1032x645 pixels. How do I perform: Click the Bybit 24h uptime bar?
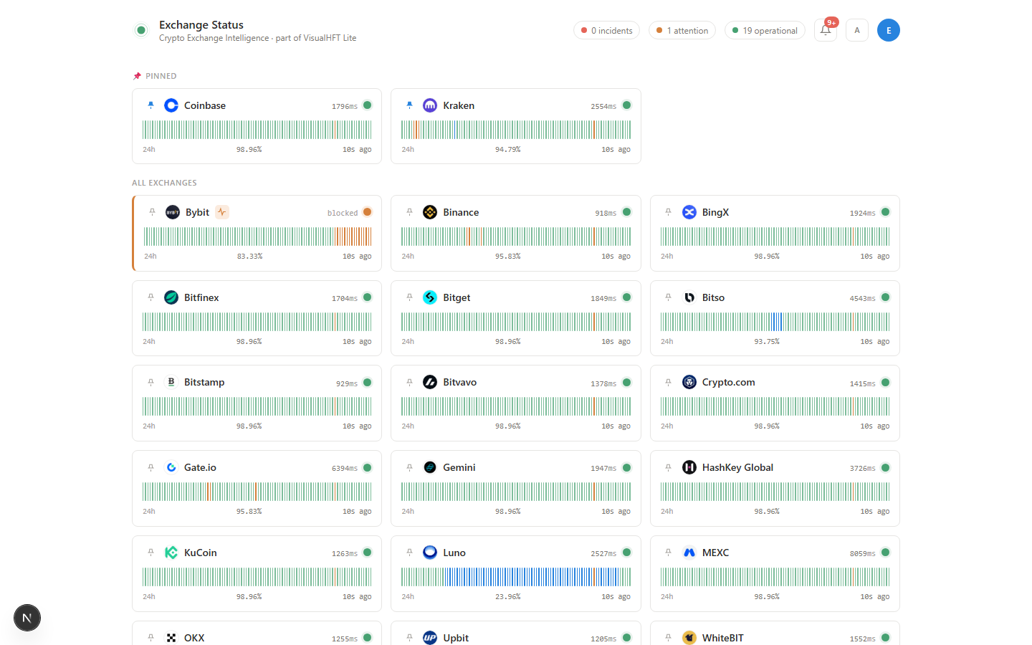258,236
